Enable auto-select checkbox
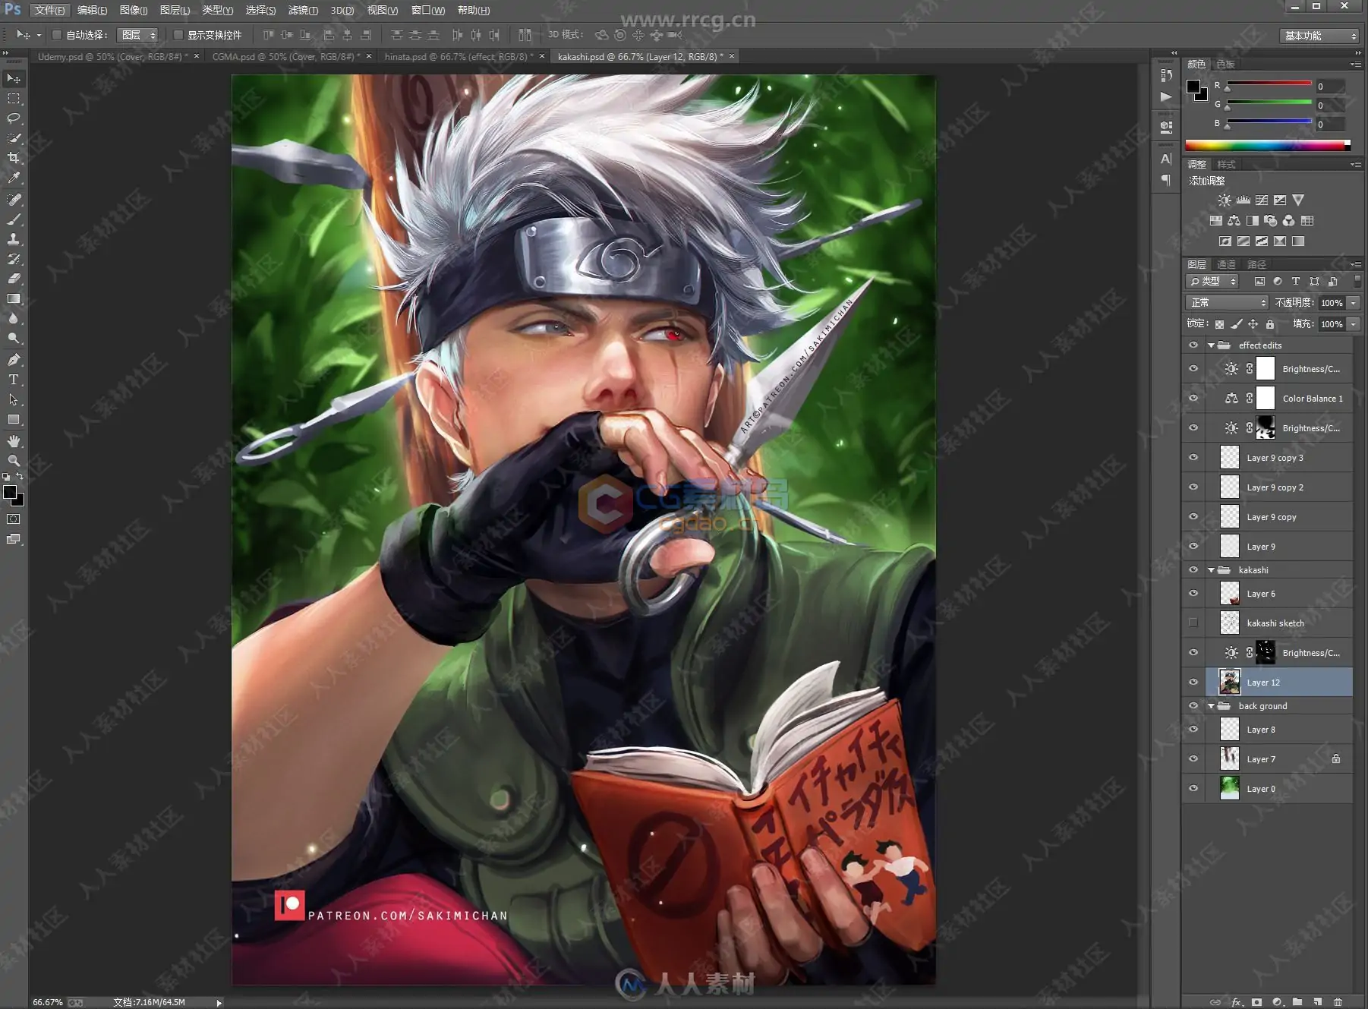Viewport: 1368px width, 1009px height. coord(57,35)
